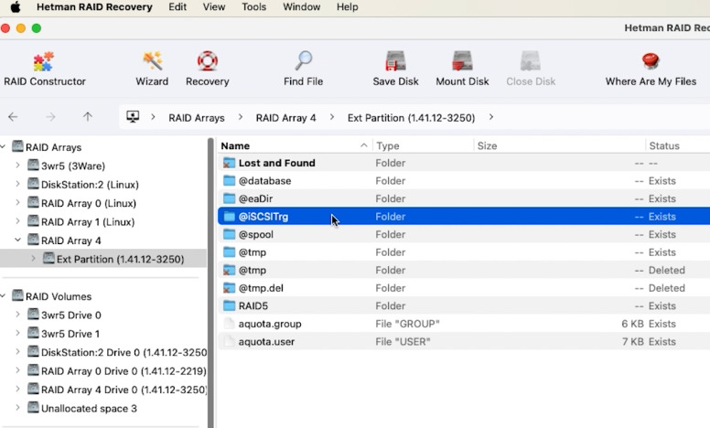Expand the Unallocated space 3 node

[17, 408]
